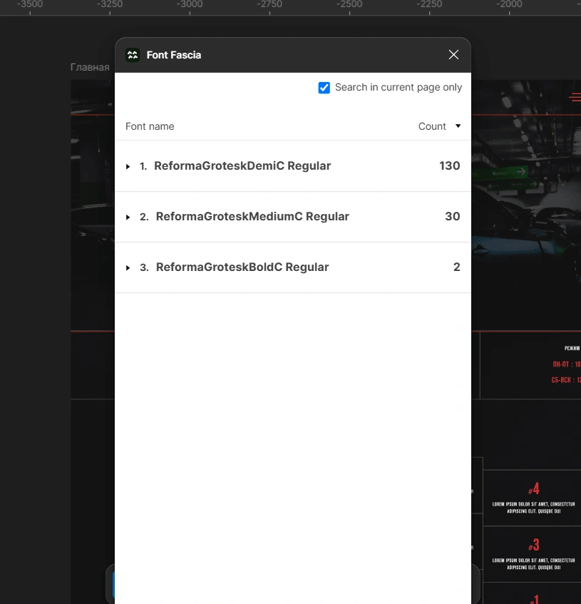581x604 pixels.
Task: Close the Font Fascia plugin window
Action: click(453, 55)
